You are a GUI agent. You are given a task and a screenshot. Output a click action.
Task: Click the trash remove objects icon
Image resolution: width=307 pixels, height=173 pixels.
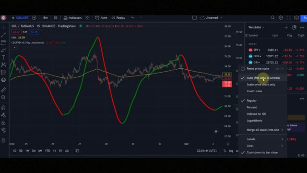coord(3,140)
